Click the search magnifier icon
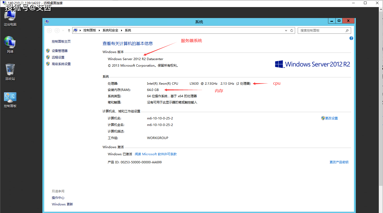 (347, 31)
